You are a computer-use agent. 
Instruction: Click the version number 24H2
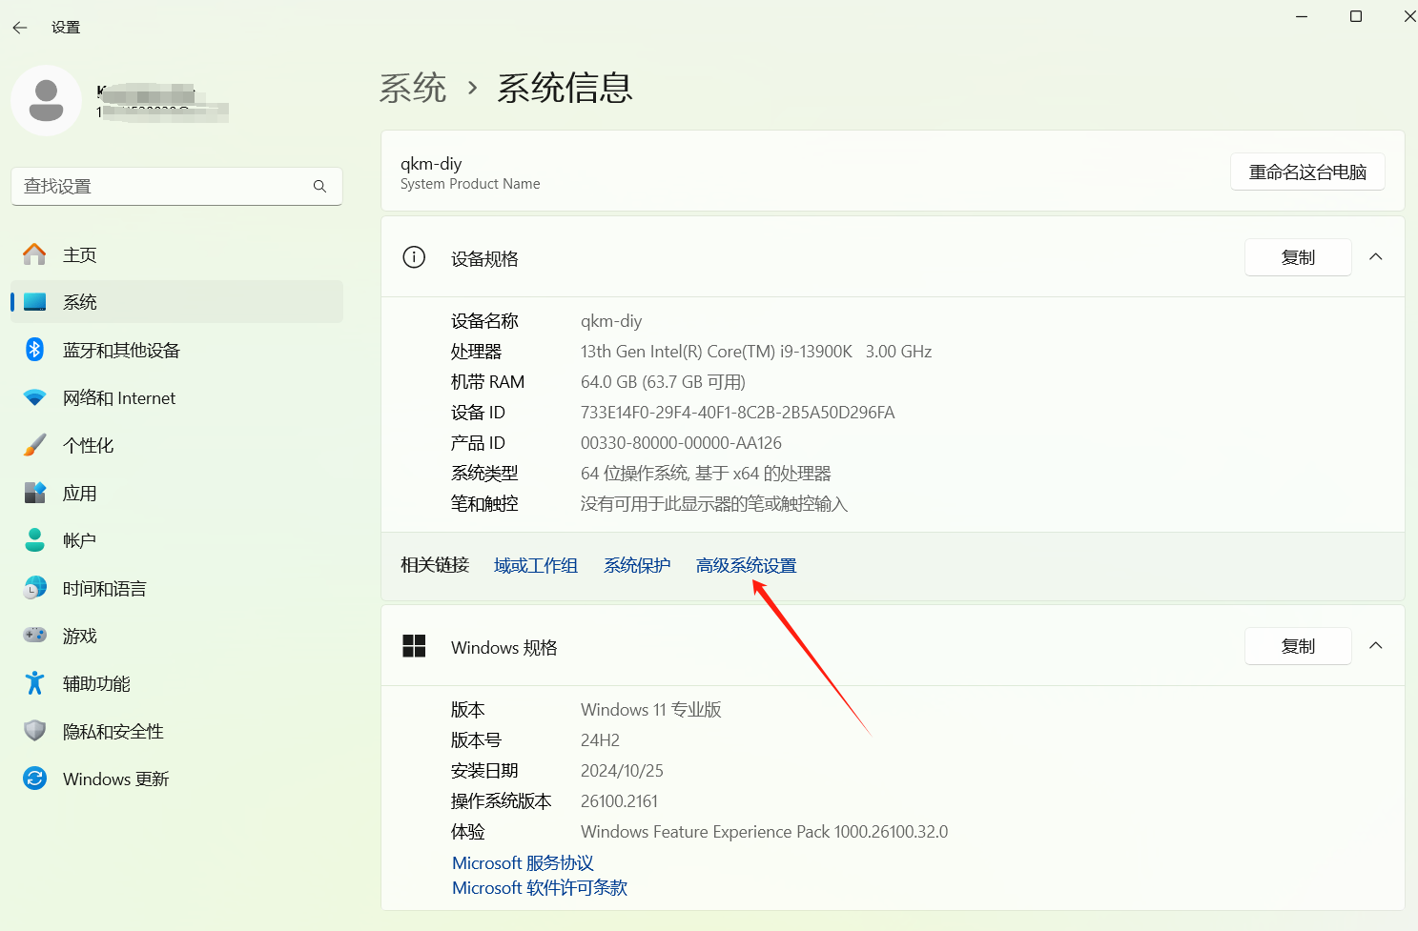coord(600,740)
